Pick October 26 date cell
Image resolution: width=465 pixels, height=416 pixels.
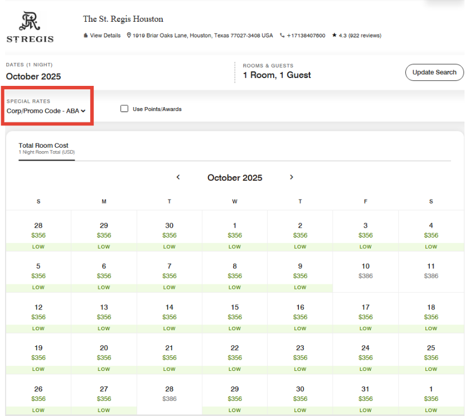click(38, 395)
